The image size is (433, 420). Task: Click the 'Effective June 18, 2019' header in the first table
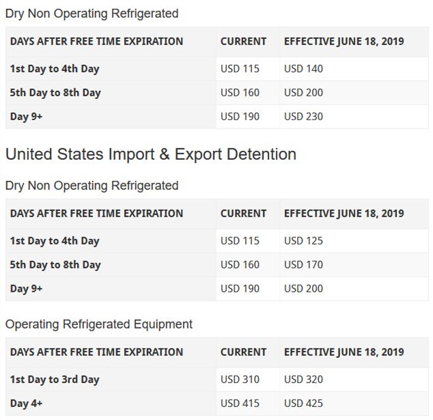[344, 42]
